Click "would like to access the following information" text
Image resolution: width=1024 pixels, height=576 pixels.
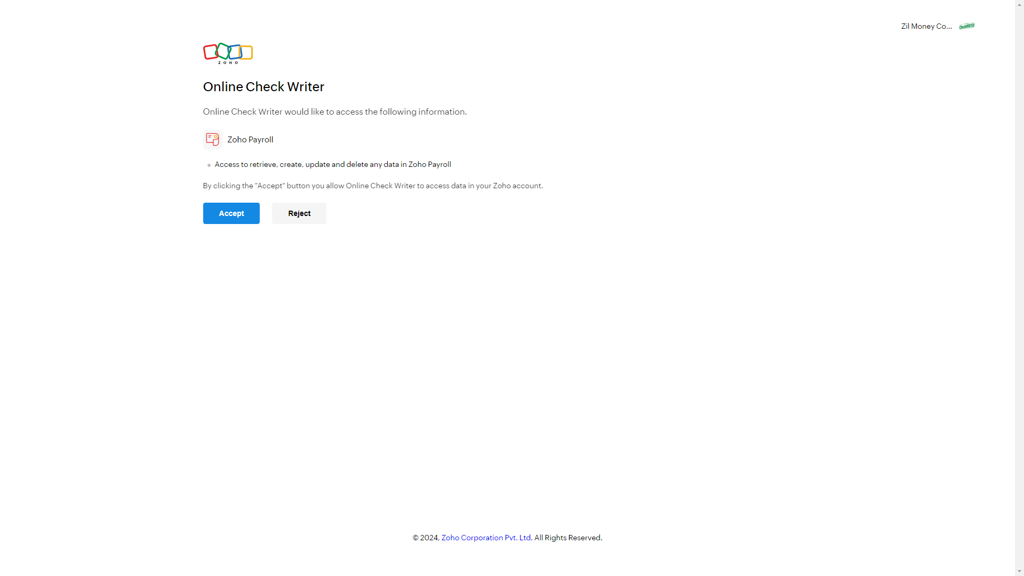[375, 111]
